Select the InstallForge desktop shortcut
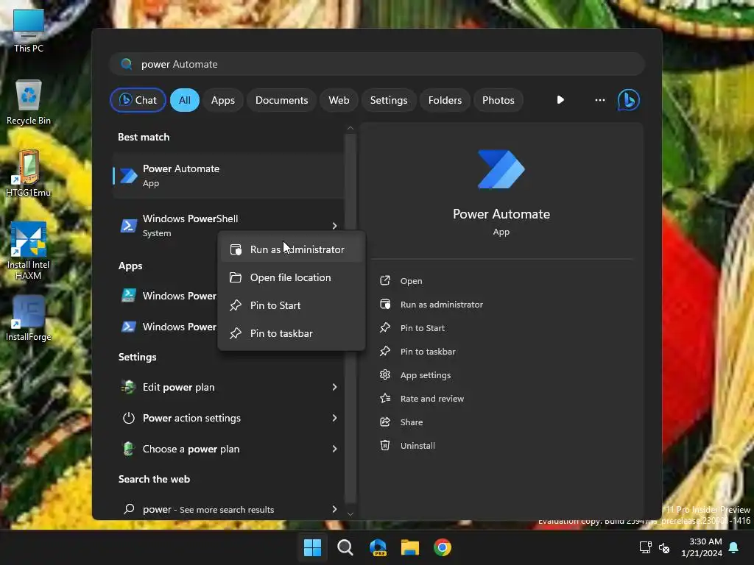 pos(29,319)
